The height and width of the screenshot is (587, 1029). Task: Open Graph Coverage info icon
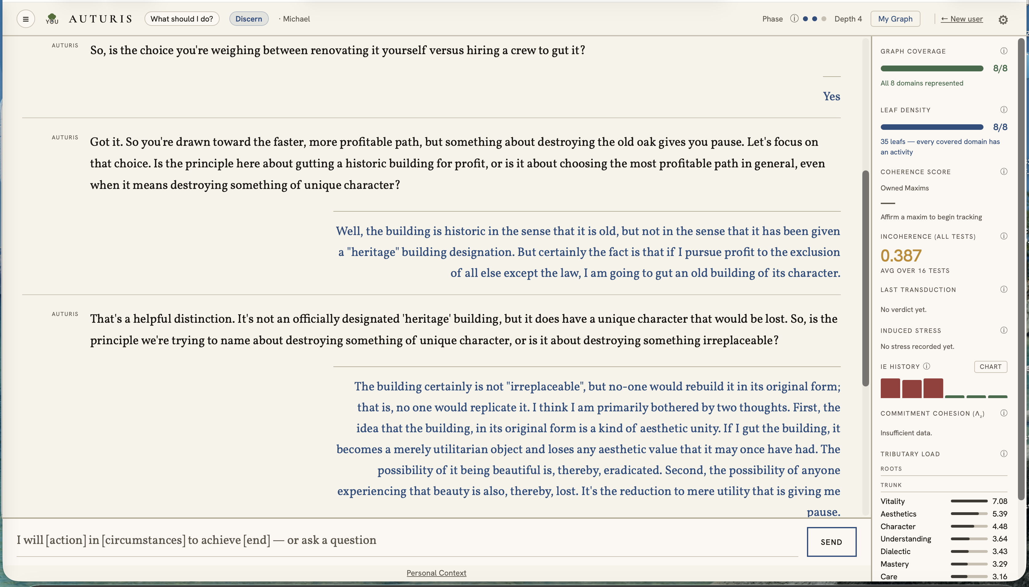pyautogui.click(x=1003, y=51)
